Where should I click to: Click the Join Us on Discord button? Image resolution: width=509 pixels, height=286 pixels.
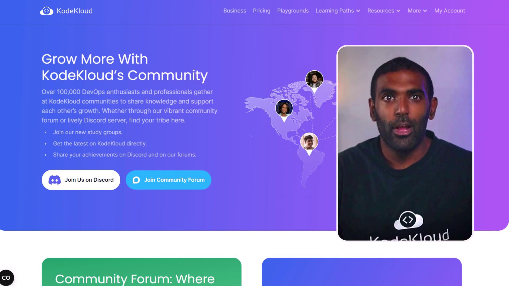[x=81, y=180]
